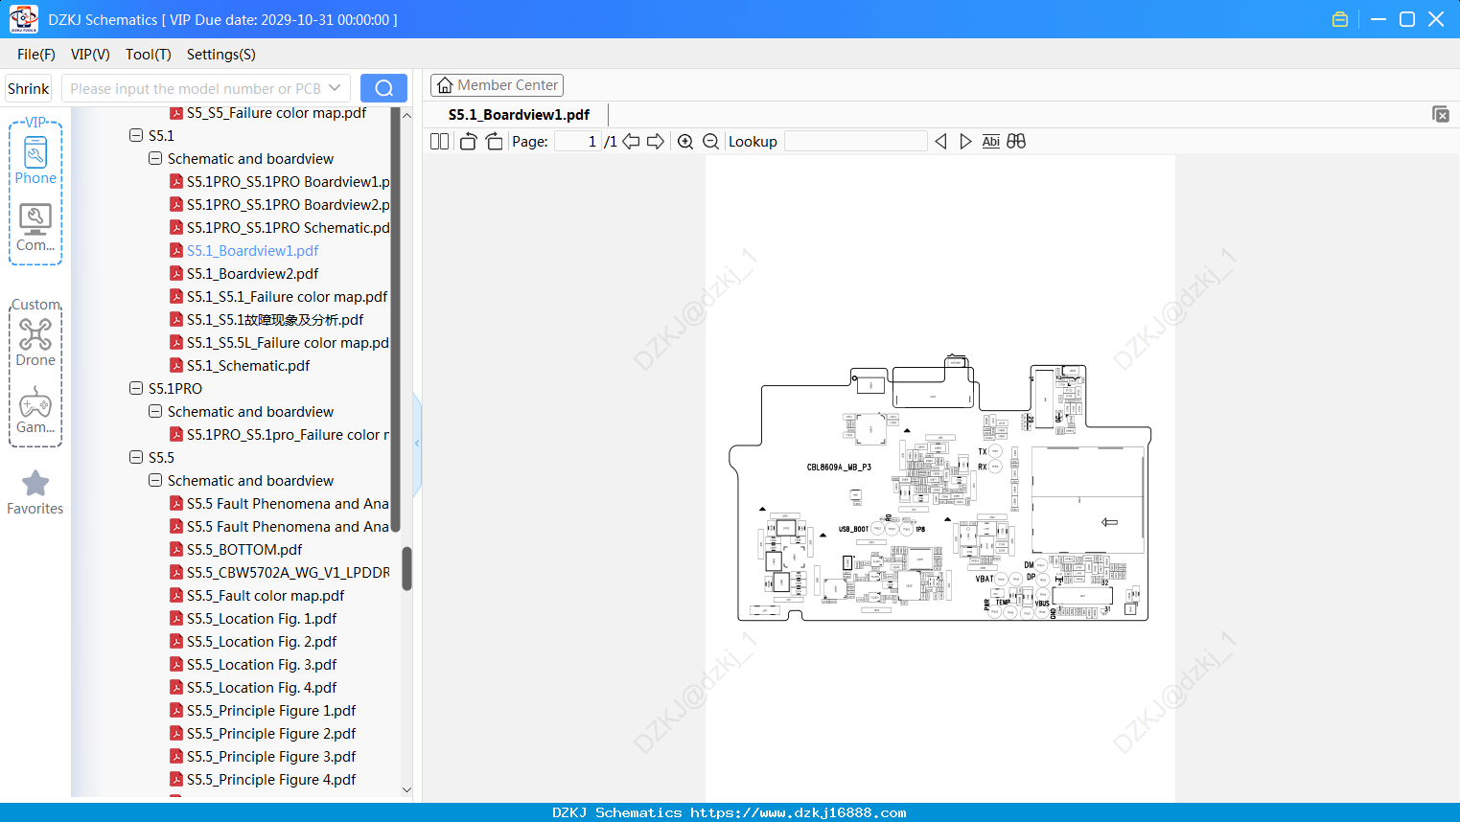1460x822 pixels.
Task: Click the DZKJ app logo
Action: (x=23, y=19)
